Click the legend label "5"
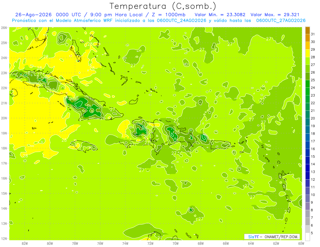The image size is (320, 247). (x=312, y=233)
